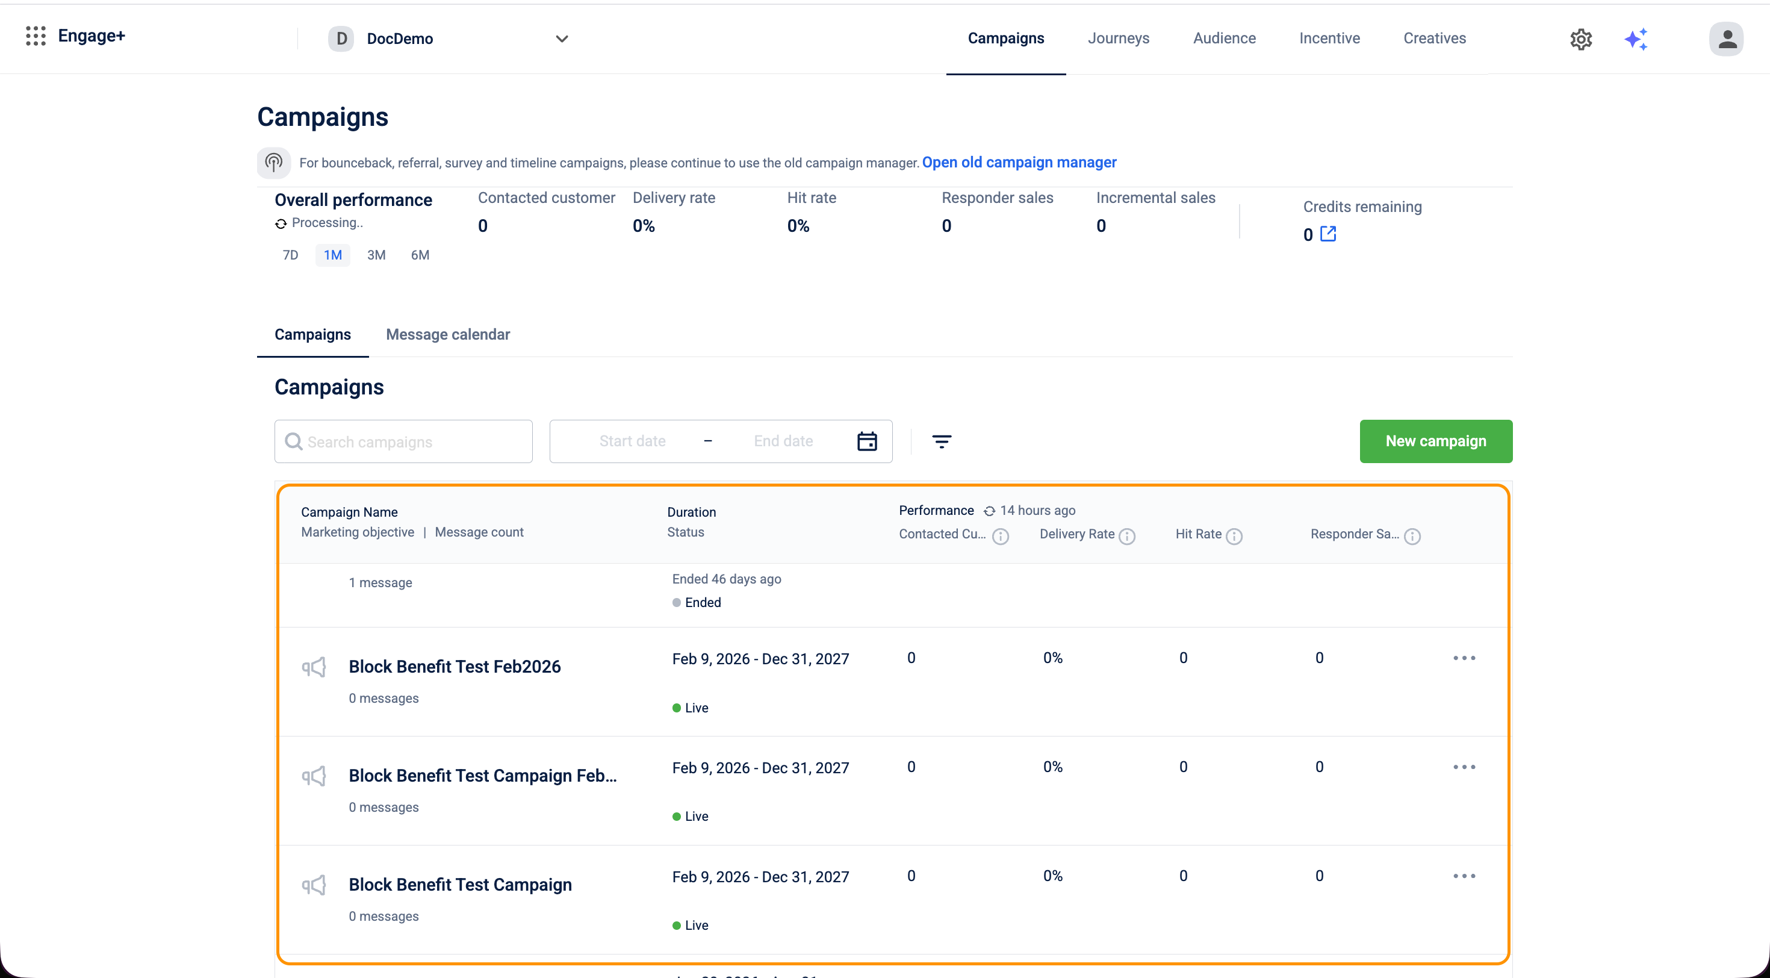This screenshot has height=978, width=1770.
Task: Click the calendar icon in date range
Action: pos(867,441)
